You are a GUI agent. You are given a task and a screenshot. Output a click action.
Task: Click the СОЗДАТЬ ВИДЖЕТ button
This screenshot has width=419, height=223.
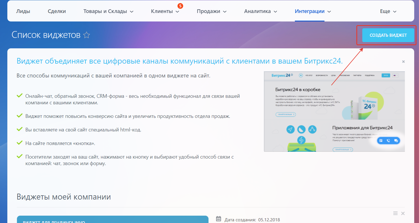click(x=388, y=35)
